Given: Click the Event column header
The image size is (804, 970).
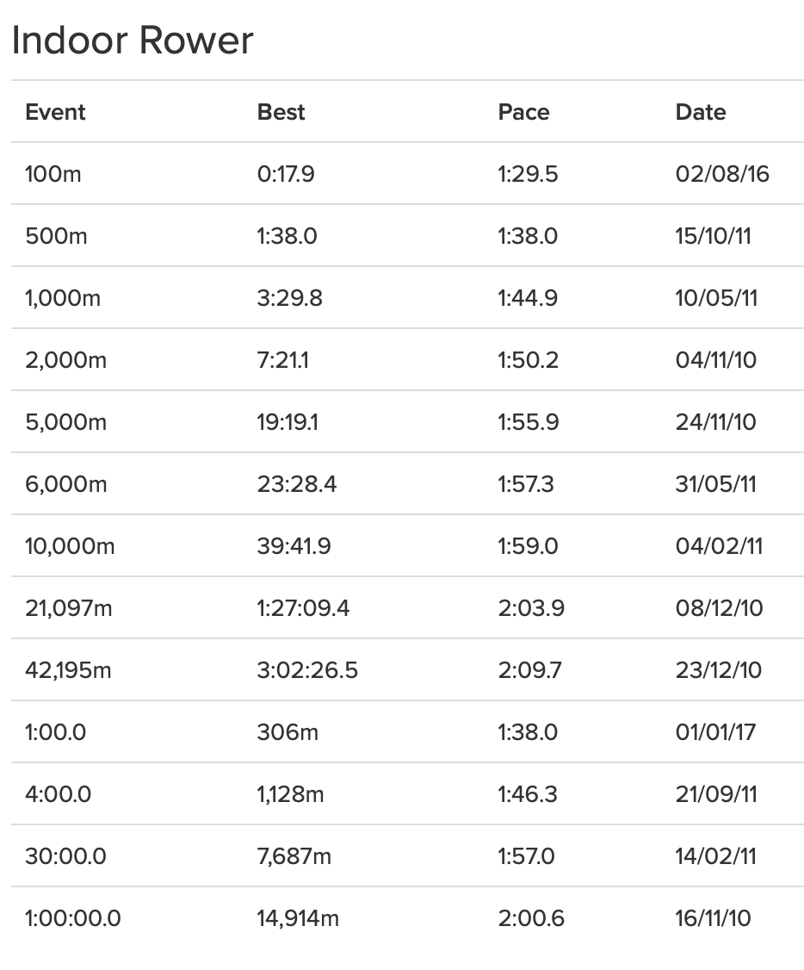Looking at the screenshot, I should tap(55, 112).
